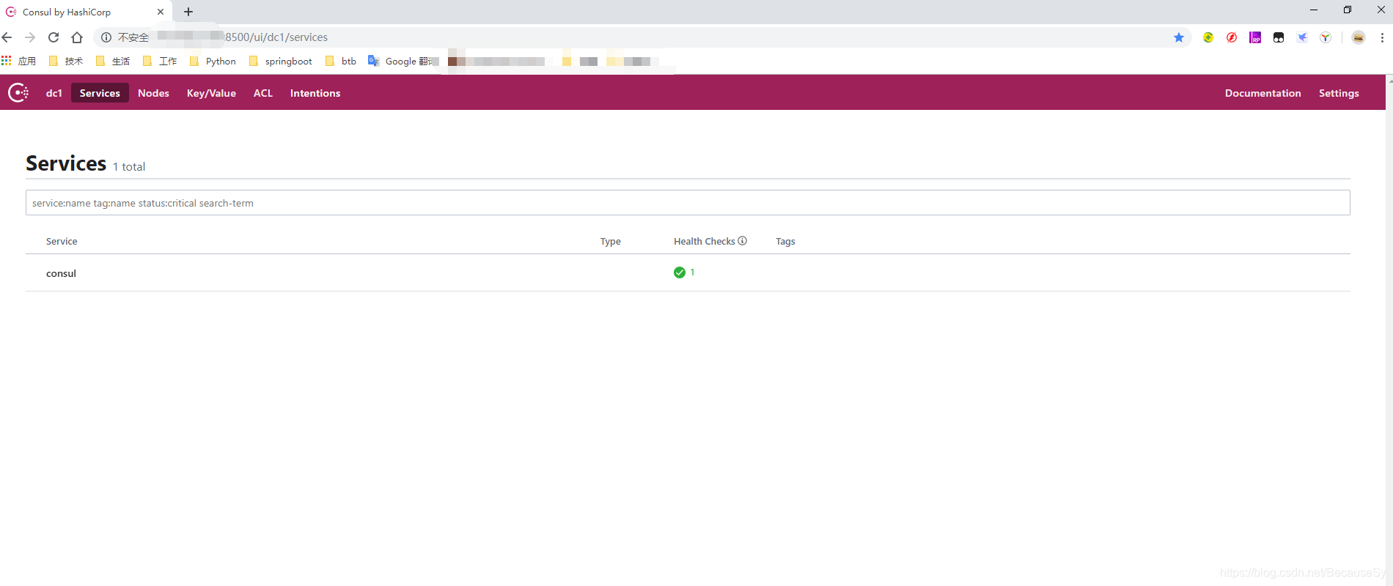
Task: Close the Consul by HashiCorp tab
Action: click(x=161, y=12)
